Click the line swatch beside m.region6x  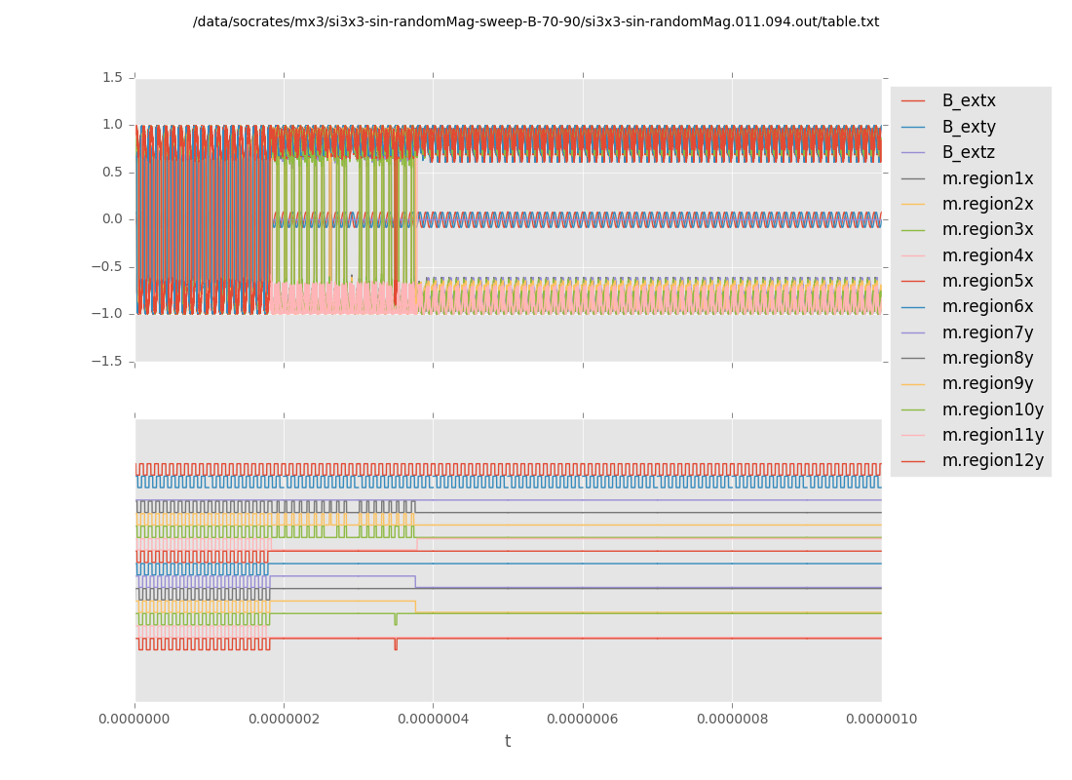click(x=914, y=307)
